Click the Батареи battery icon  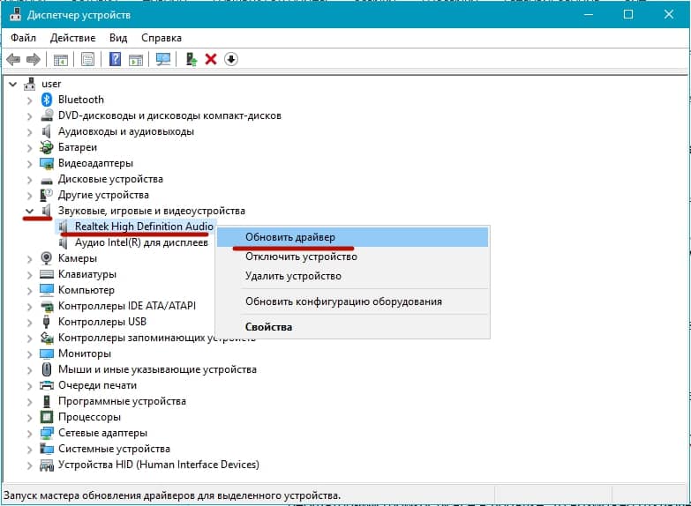(x=47, y=147)
